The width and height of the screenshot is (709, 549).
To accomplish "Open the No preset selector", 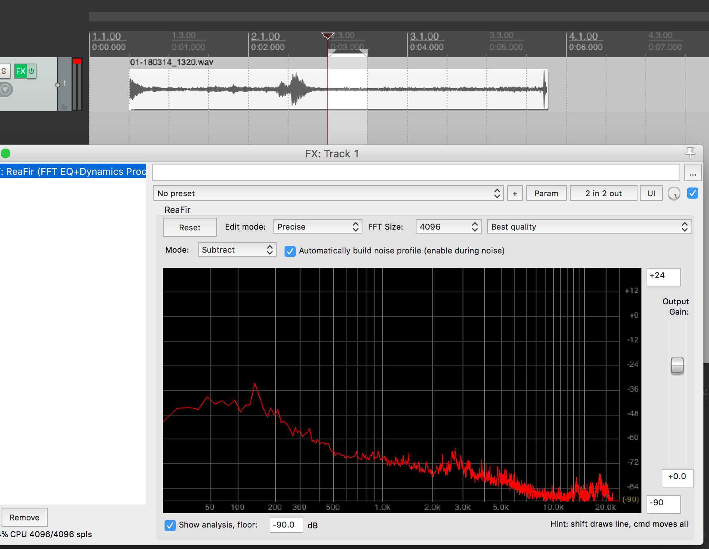I will pos(328,193).
